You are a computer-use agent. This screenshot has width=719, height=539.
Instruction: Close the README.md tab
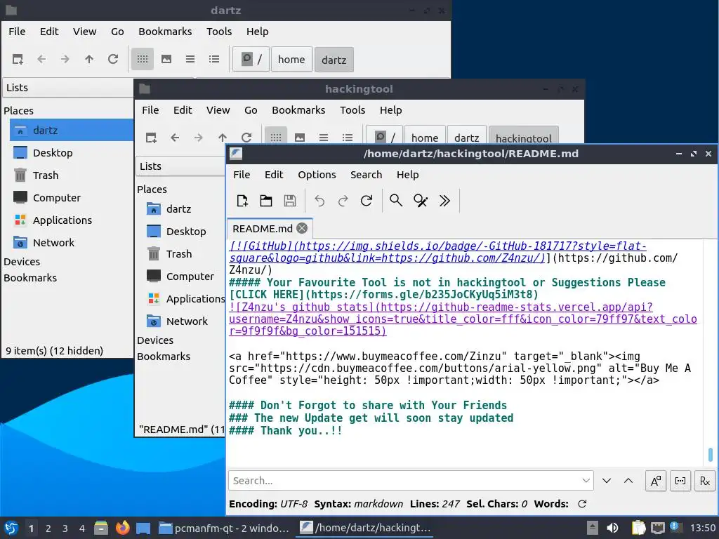302,228
